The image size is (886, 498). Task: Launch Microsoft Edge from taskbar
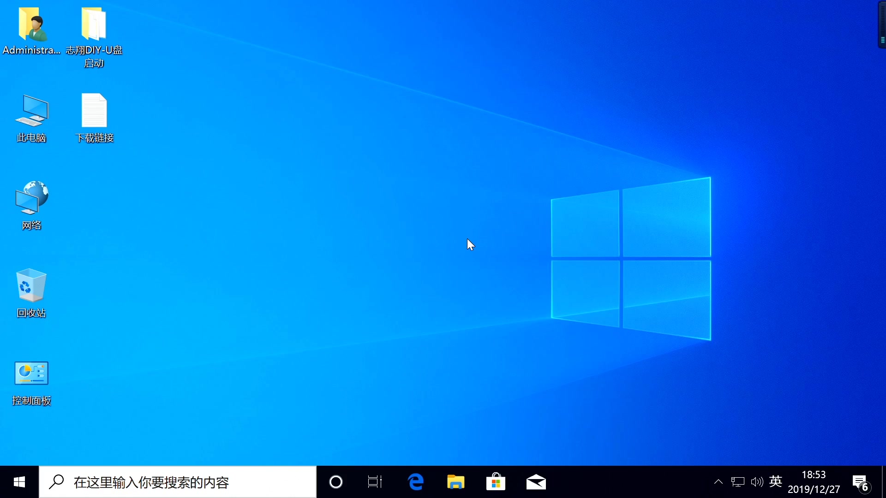tap(415, 482)
